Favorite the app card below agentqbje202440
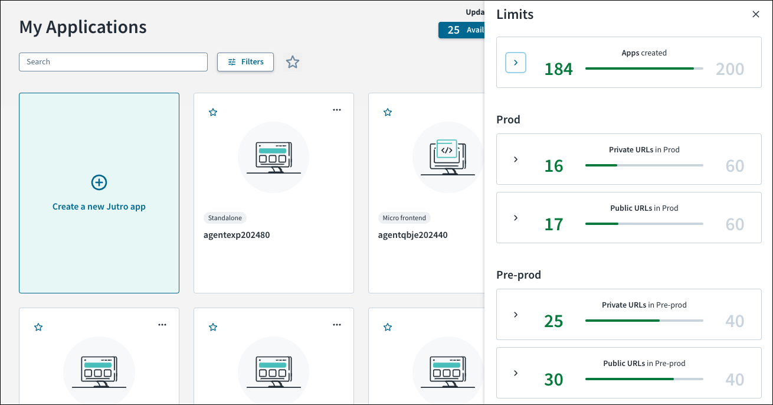Image resolution: width=773 pixels, height=405 pixels. (388, 327)
